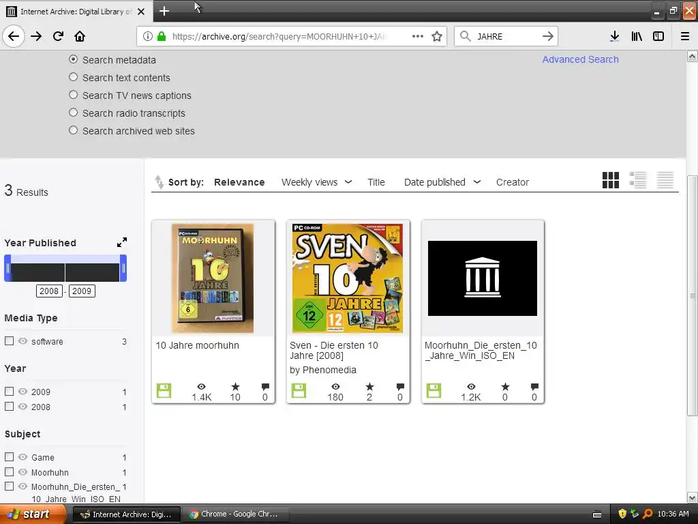Reverse the sort direction arrows
This screenshot has width=698, height=524.
[159, 182]
